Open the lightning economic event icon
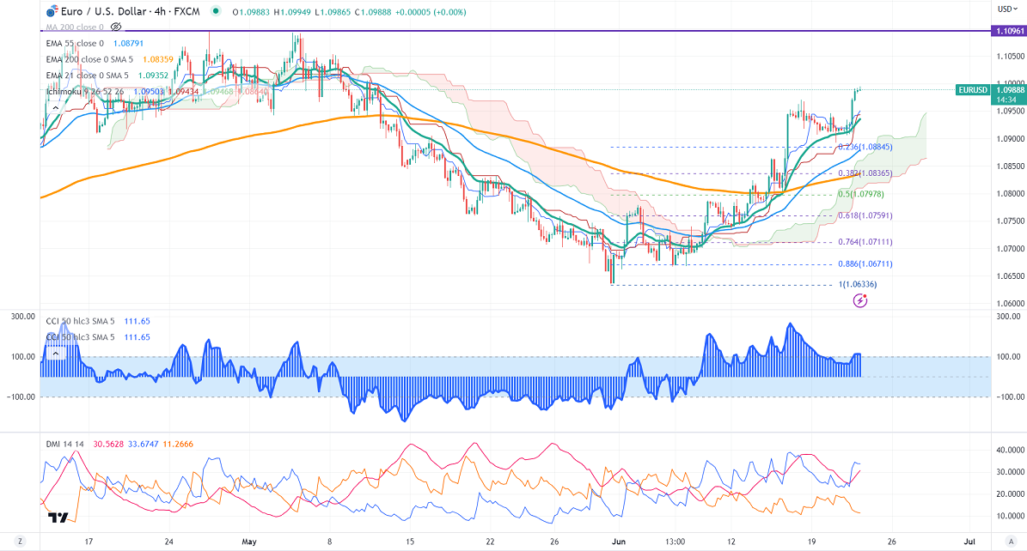Image resolution: width=1027 pixels, height=551 pixels. [x=860, y=300]
